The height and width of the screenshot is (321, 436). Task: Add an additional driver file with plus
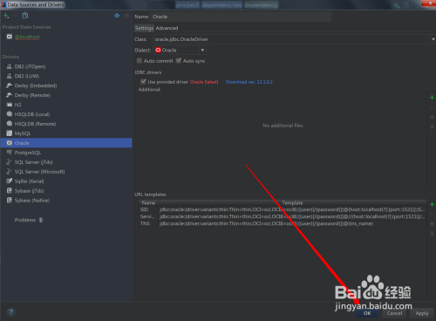(x=432, y=98)
